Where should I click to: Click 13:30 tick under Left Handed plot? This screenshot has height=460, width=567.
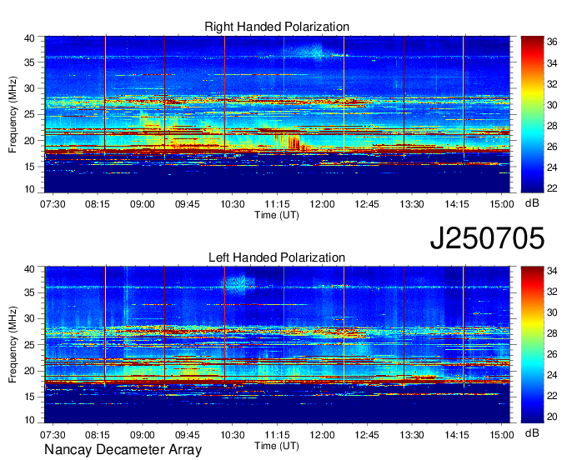(412, 435)
